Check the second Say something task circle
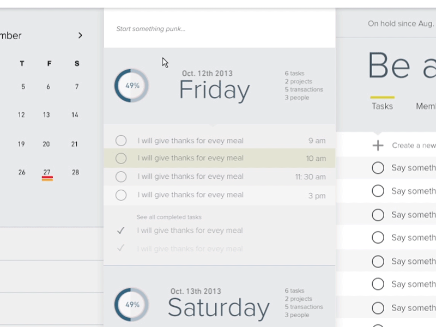Screen dimensions: 436x327 [378, 191]
